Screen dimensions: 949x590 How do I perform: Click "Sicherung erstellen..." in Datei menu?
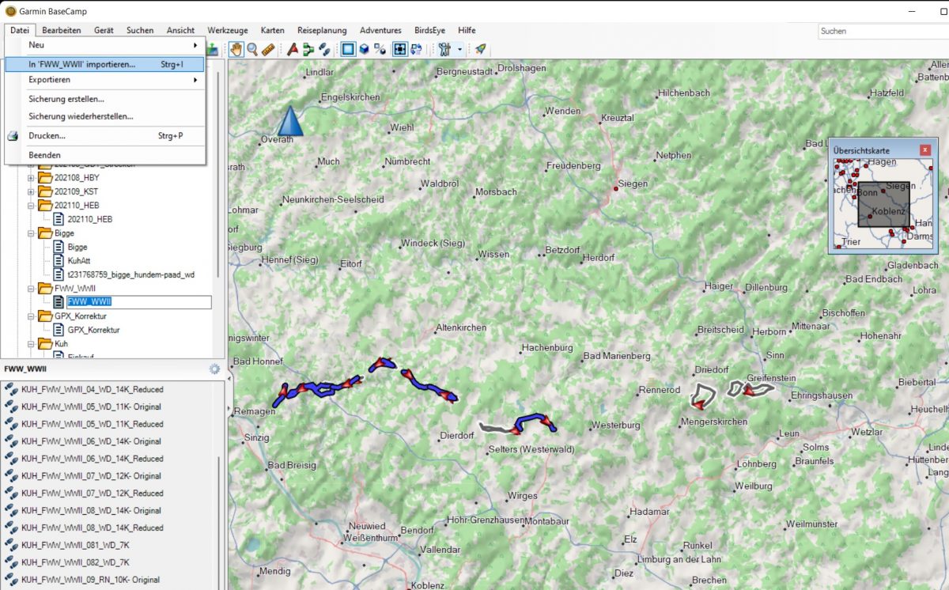click(66, 99)
